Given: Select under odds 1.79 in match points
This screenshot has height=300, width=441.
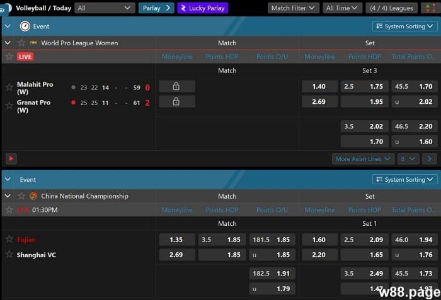Looking at the screenshot, I should (272, 289).
